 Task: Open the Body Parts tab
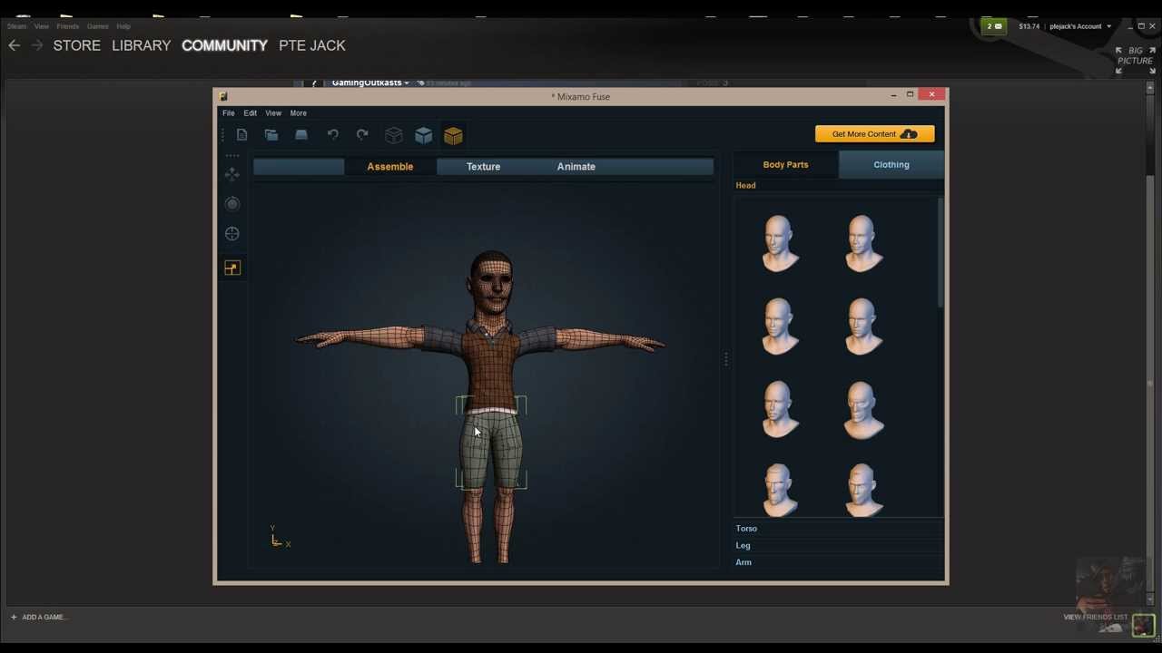[786, 165]
